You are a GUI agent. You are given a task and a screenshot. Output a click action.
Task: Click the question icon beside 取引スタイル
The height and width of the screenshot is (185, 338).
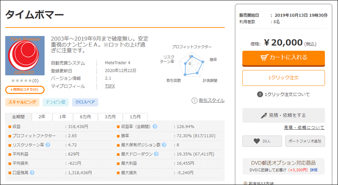point(195,101)
